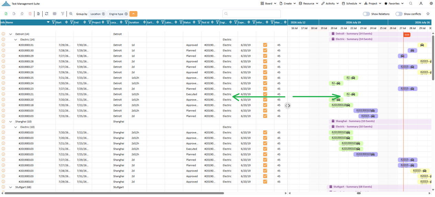Uncheck Infor checkbox for #201900125
This screenshot has width=435, height=197.
[265, 78]
